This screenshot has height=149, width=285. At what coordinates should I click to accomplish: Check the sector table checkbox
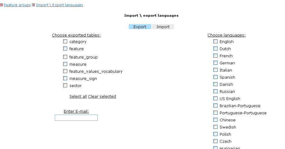tap(65, 85)
